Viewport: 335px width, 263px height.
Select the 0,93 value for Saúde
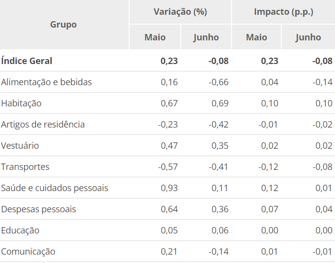coord(169,188)
